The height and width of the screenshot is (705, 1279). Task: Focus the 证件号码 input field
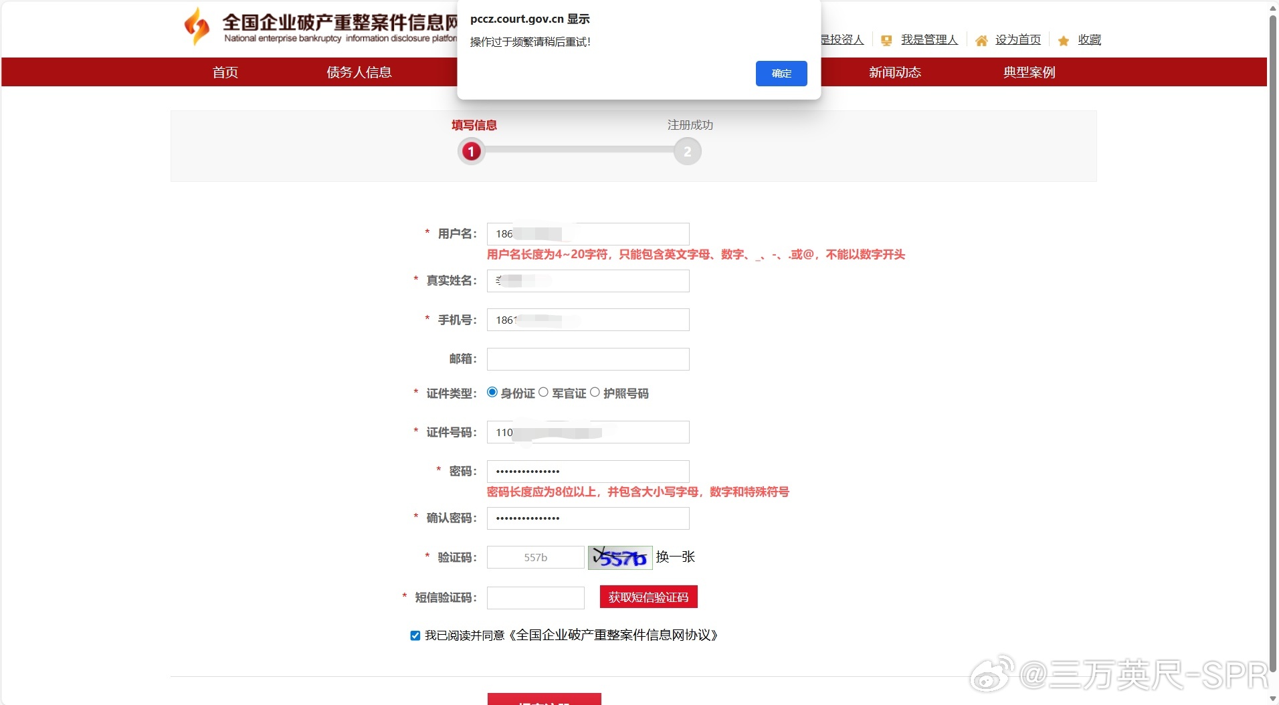tap(588, 432)
